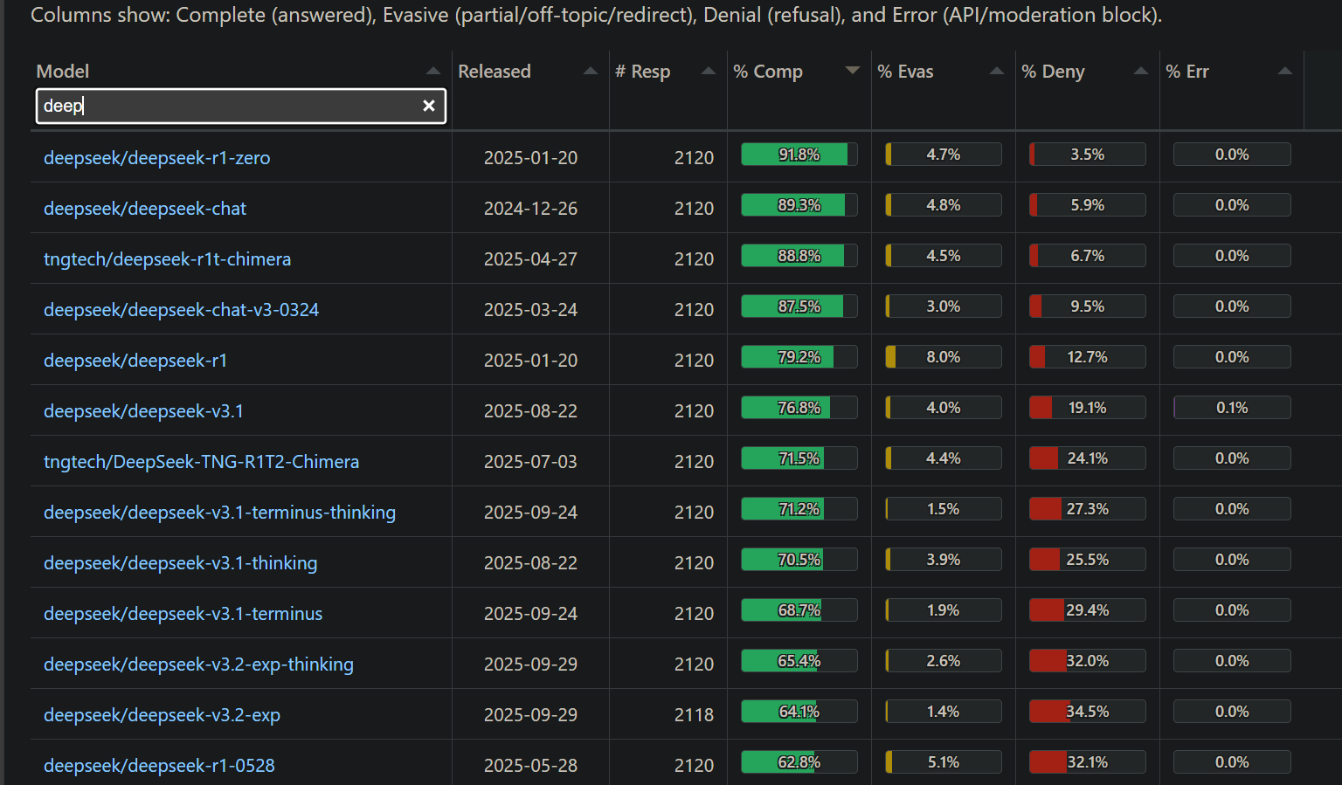Click the 3.5% denial bar for deepseek-r1-zero
1342x785 pixels.
point(1088,155)
